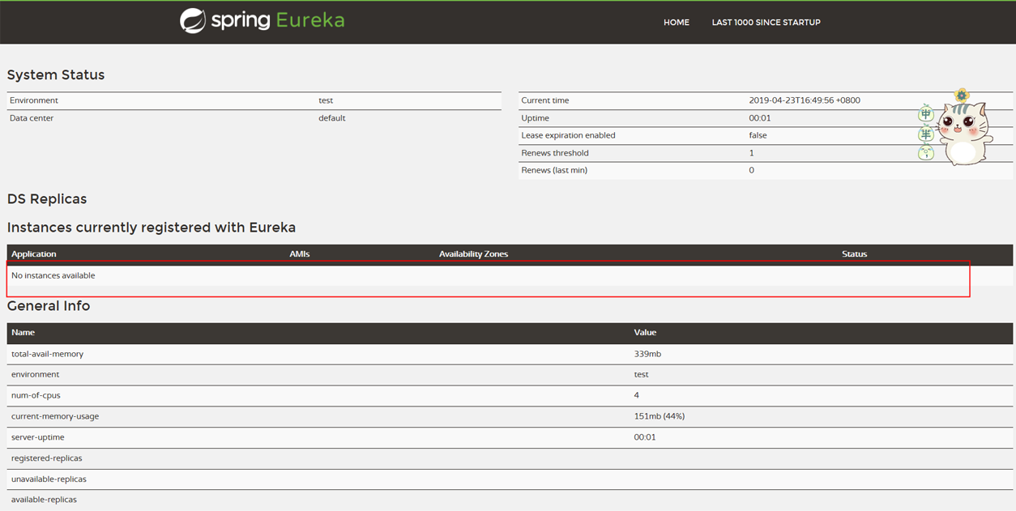Click the flower icon above the cat
Image resolution: width=1016 pixels, height=511 pixels.
click(x=962, y=95)
